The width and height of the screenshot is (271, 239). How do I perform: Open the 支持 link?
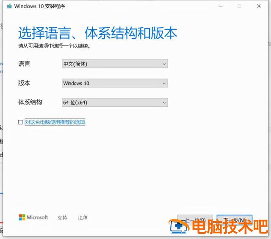click(x=62, y=218)
